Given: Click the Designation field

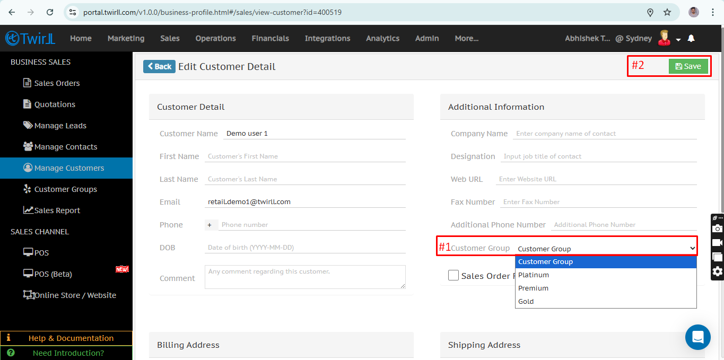Looking at the screenshot, I should (x=598, y=156).
